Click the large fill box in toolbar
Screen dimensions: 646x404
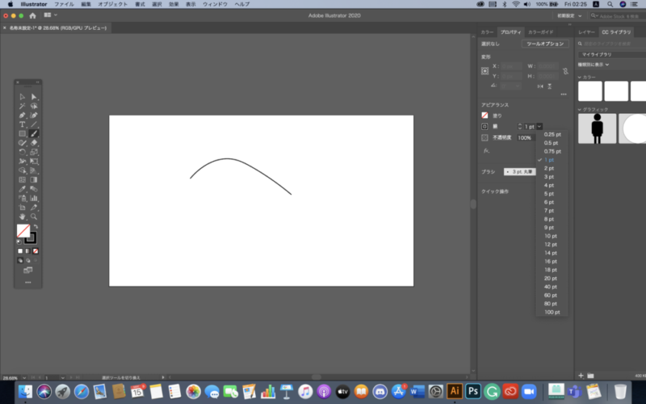point(23,231)
